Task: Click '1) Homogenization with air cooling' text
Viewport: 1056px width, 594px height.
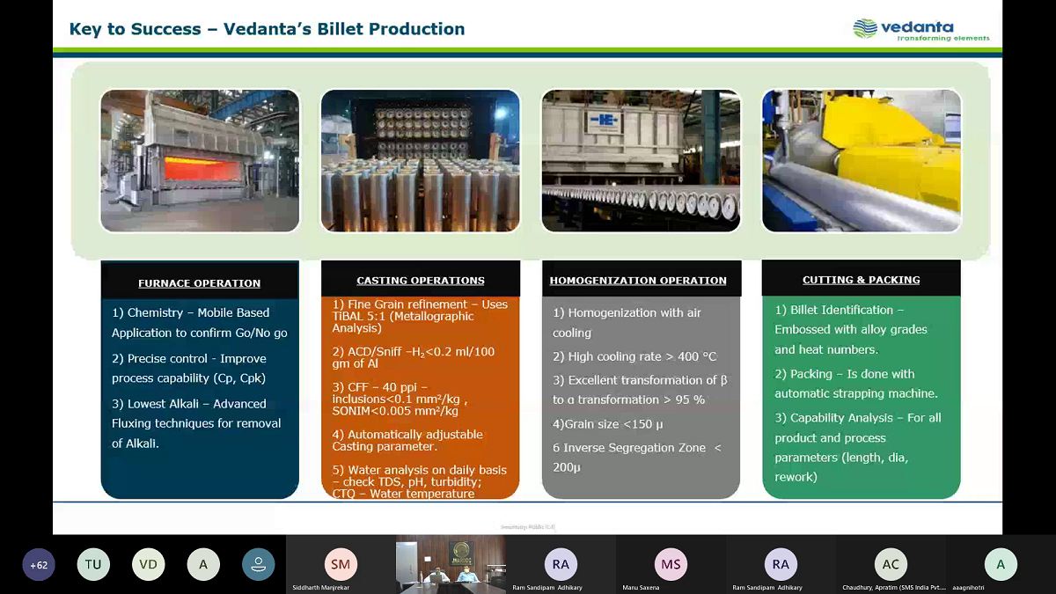Action: (x=627, y=323)
